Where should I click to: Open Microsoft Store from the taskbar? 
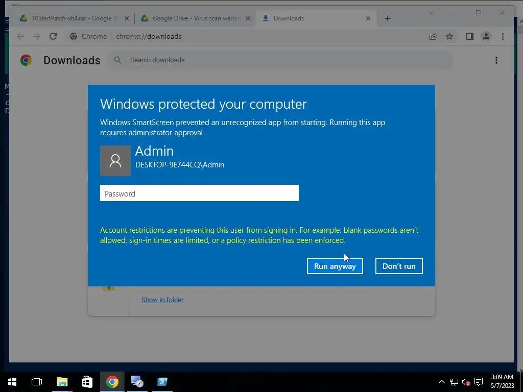[x=87, y=382]
